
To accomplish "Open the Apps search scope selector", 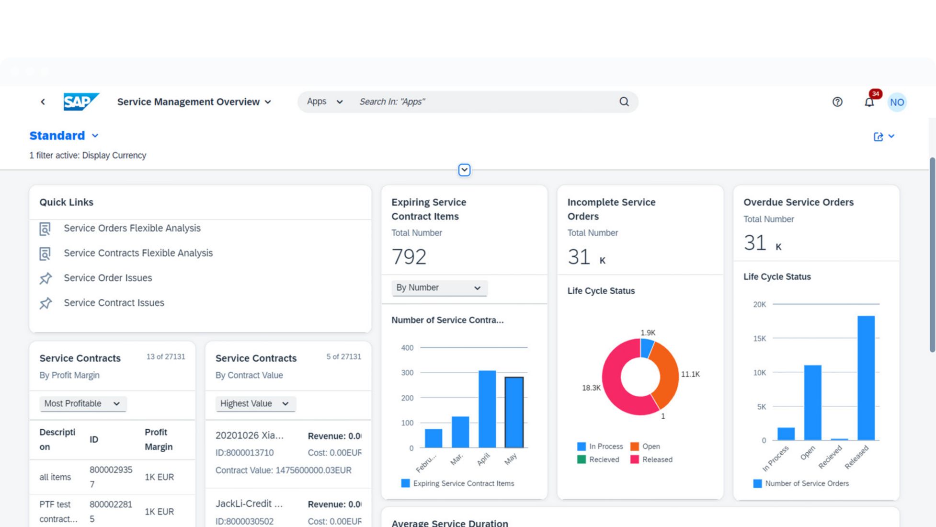I will (324, 102).
